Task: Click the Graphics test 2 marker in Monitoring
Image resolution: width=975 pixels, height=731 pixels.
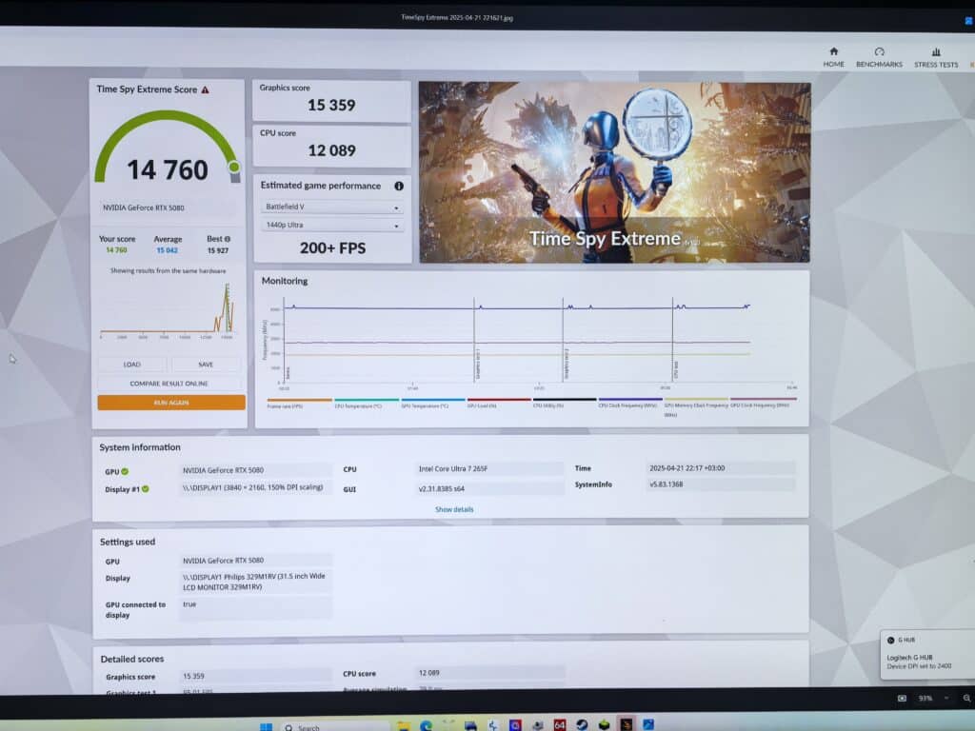Action: [564, 340]
